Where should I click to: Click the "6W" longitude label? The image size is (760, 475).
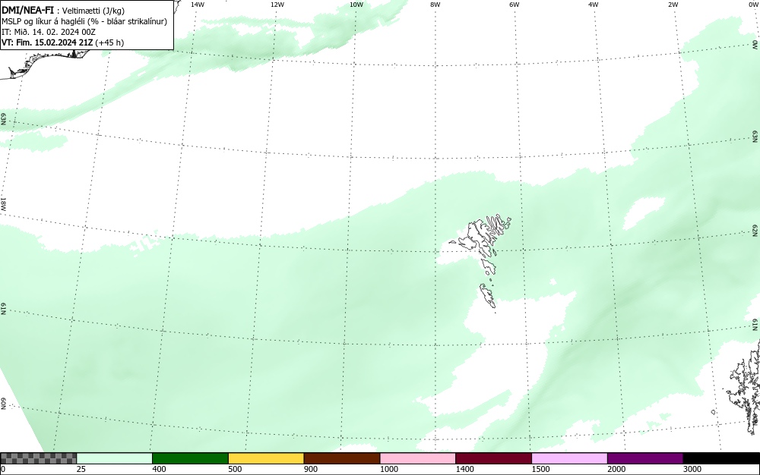pyautogui.click(x=515, y=5)
